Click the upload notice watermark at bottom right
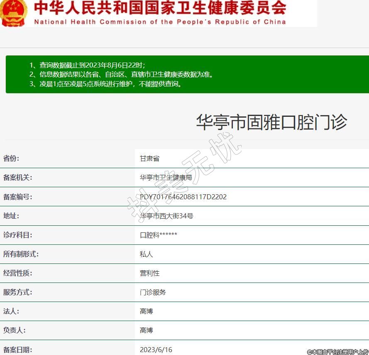The height and width of the screenshot is (355, 369). 337,352
